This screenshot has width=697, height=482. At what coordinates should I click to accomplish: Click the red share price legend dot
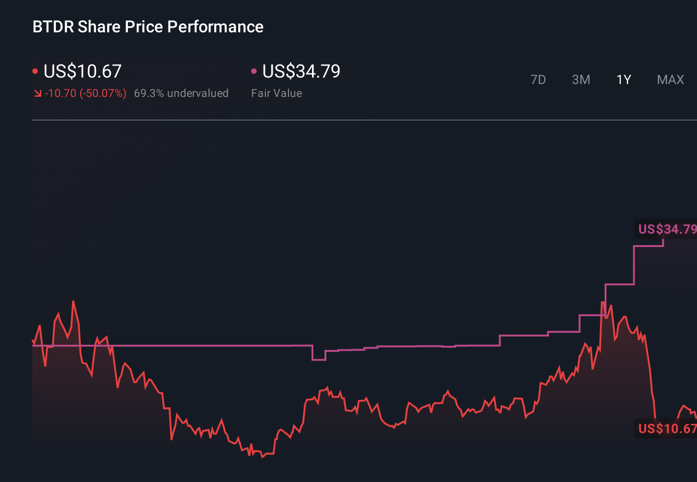[35, 70]
